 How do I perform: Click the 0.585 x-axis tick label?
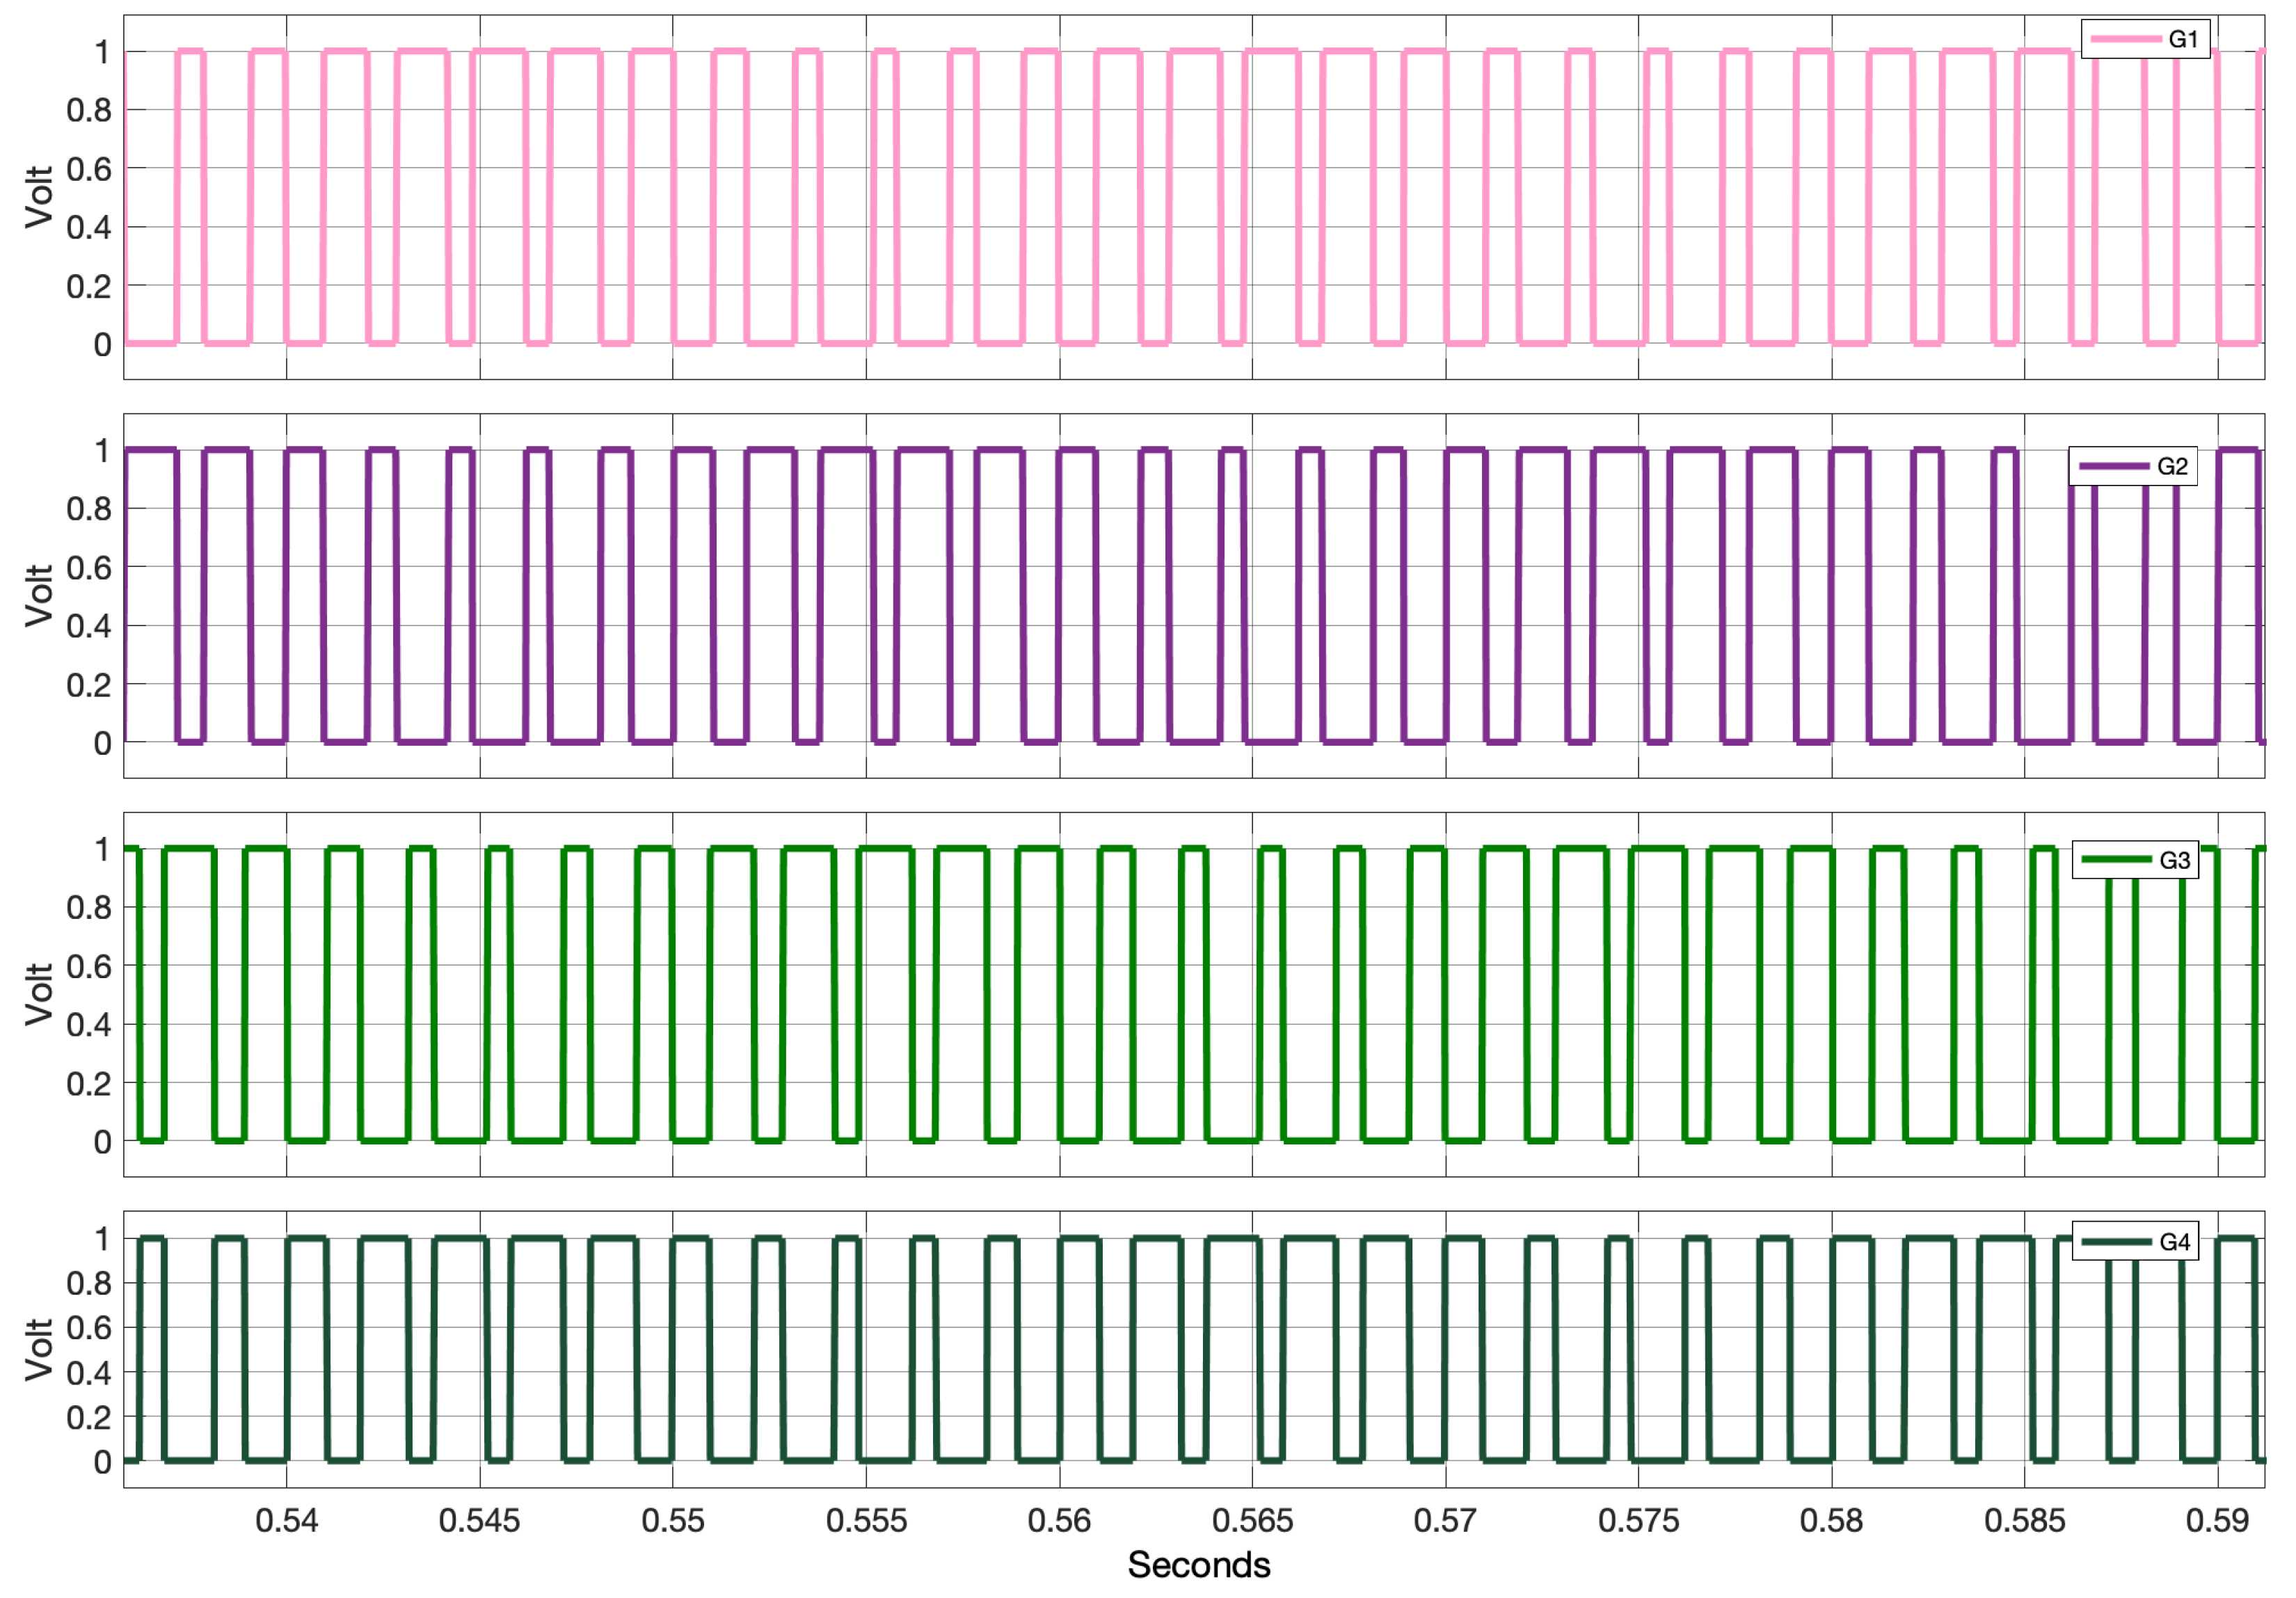point(2024,1521)
